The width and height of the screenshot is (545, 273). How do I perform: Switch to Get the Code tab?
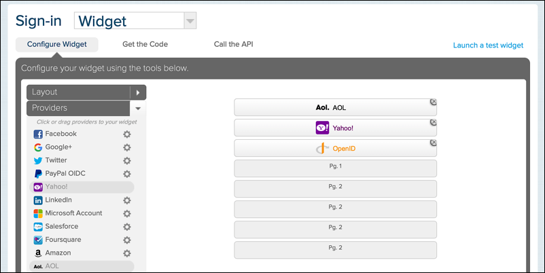point(145,45)
